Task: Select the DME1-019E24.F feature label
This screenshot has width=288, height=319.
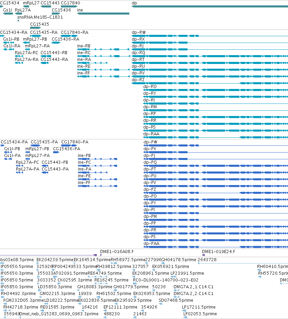Action: [219, 252]
